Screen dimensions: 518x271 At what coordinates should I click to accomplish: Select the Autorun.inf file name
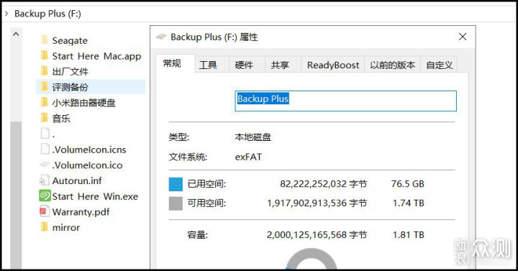[77, 180]
